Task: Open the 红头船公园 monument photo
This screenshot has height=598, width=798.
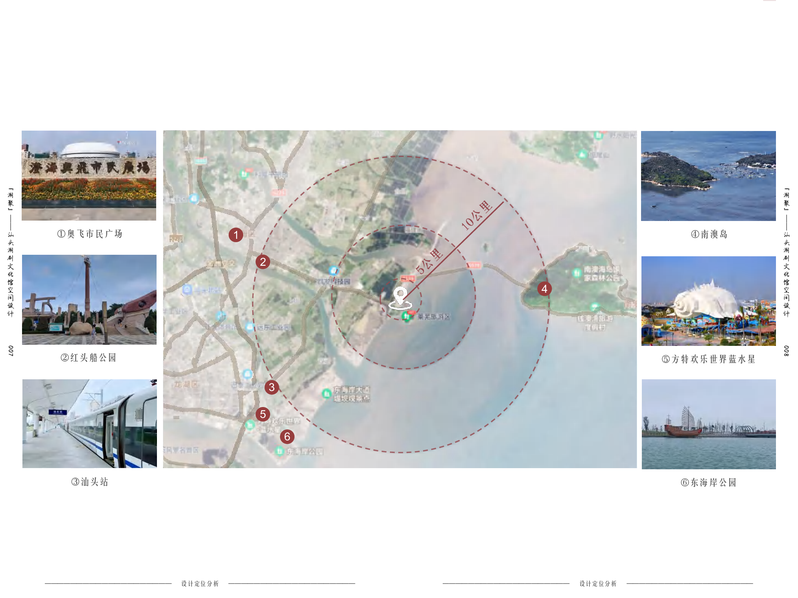Action: coord(89,300)
